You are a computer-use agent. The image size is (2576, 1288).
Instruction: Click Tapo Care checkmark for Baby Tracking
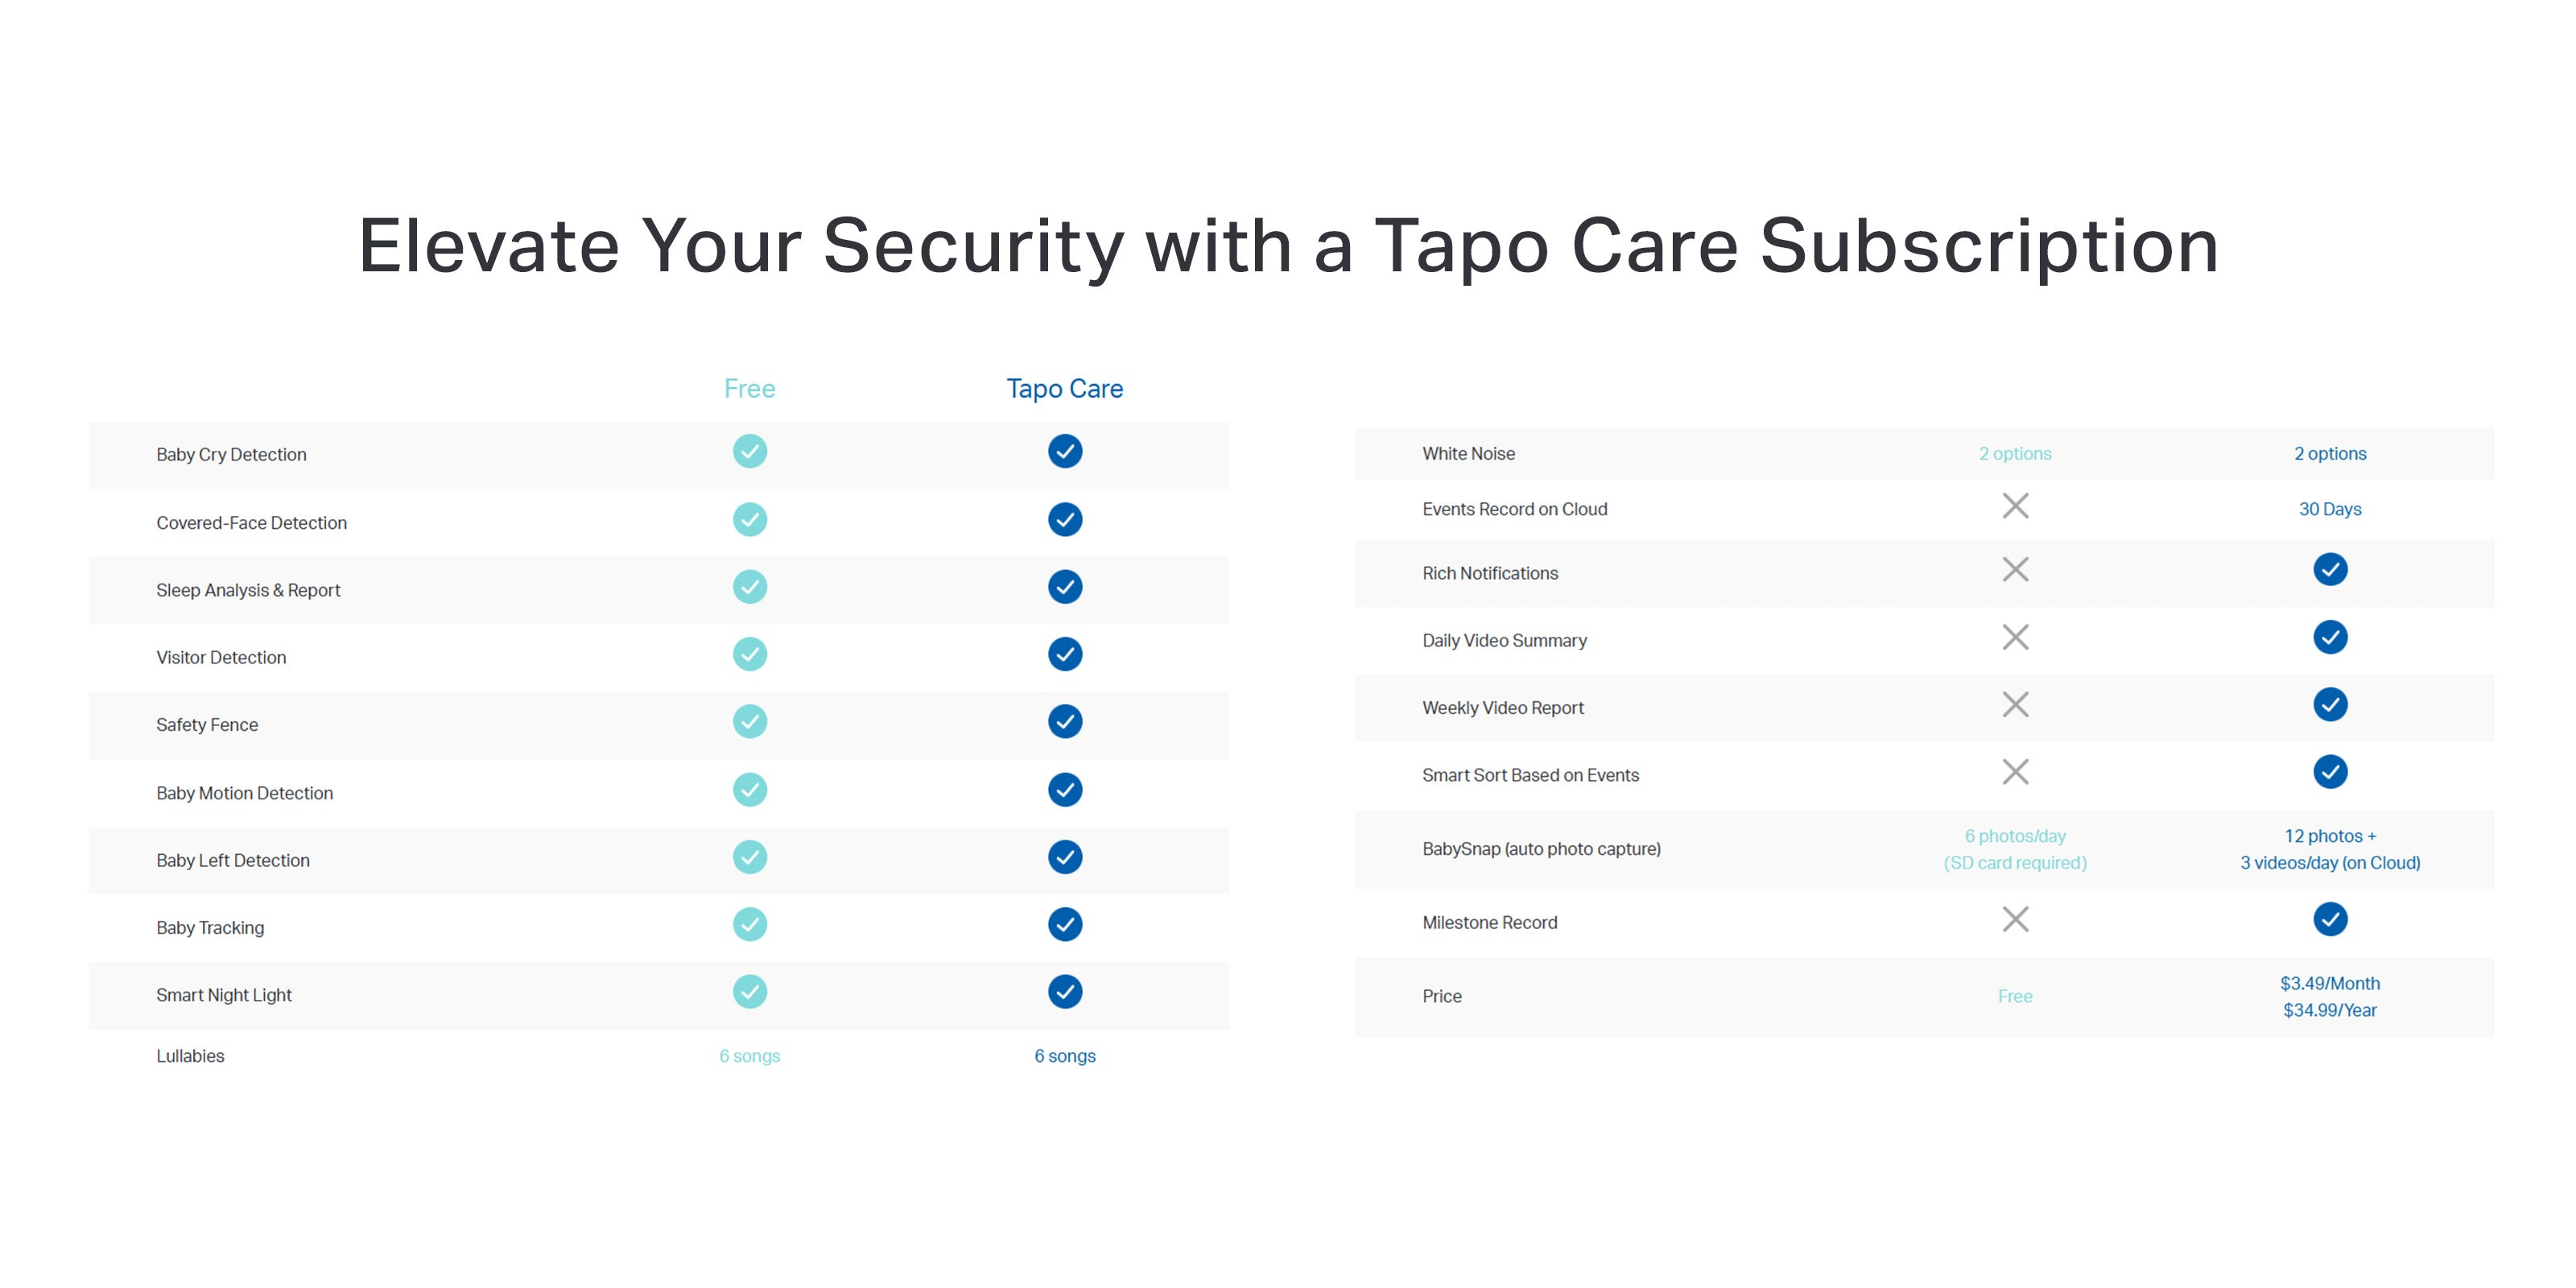[x=1065, y=924]
